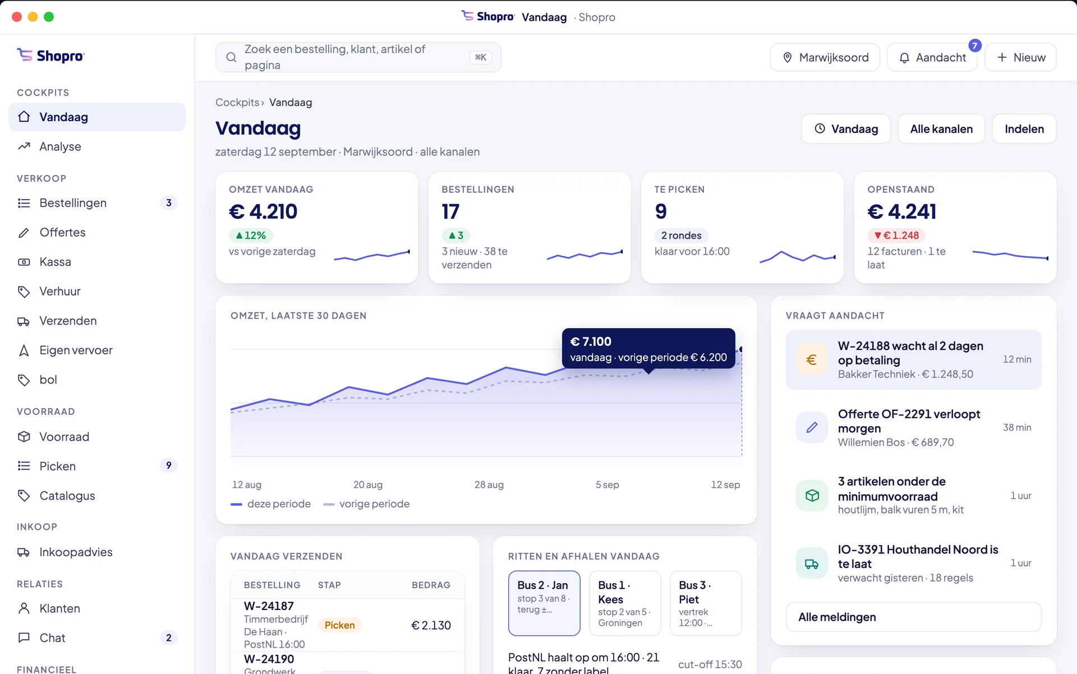Open the Vandaag cockpit home icon
Viewport: 1077px width, 674px height.
pyautogui.click(x=24, y=117)
